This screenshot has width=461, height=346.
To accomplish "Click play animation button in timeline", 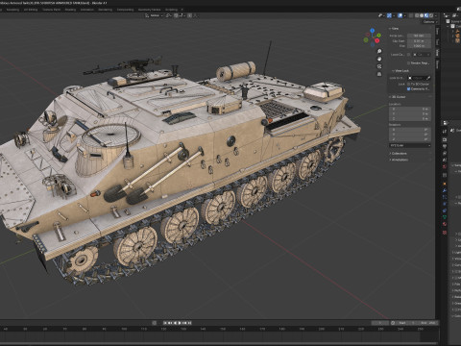I will 180,323.
